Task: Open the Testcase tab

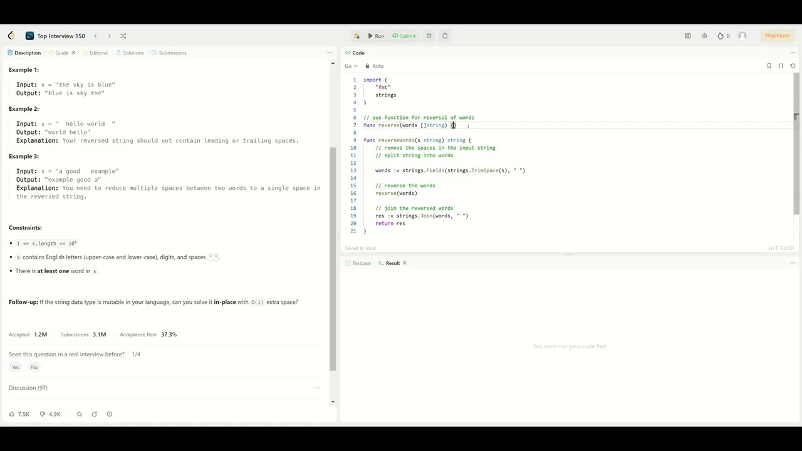Action: tap(358, 263)
